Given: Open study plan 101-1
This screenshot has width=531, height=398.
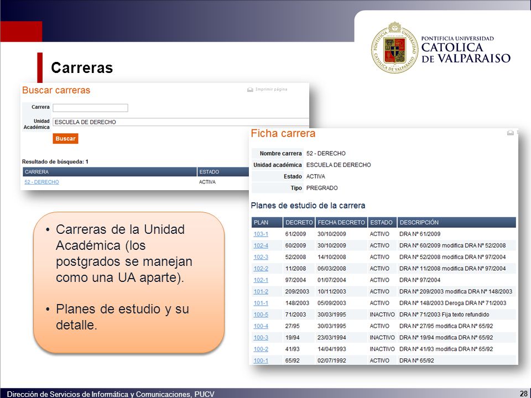Looking at the screenshot, I should point(261,303).
